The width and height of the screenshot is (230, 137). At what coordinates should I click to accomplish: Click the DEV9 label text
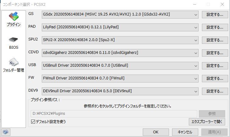coord(33,90)
